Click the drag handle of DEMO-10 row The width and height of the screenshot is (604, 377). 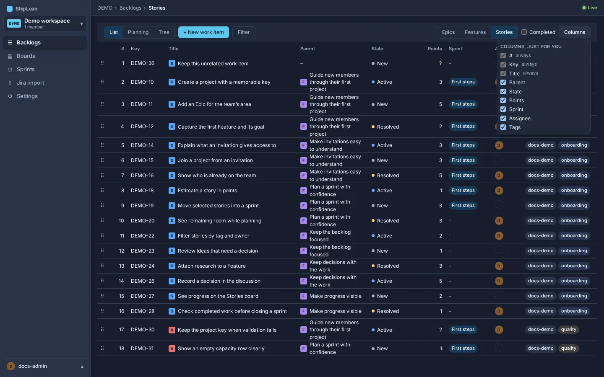coord(102,82)
